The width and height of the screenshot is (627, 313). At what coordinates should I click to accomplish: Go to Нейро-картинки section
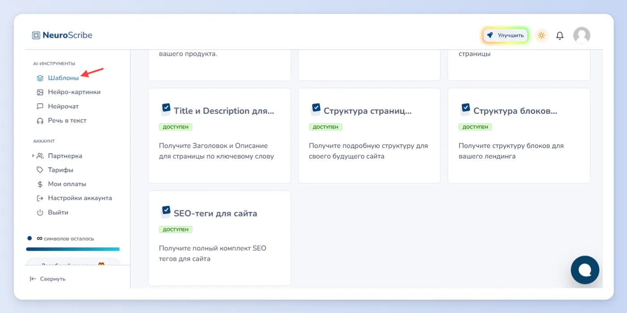point(74,92)
